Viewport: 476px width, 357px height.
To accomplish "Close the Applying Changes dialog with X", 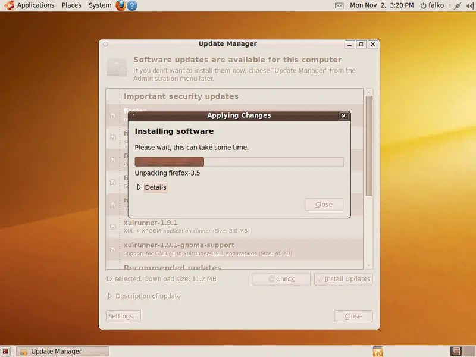I will coord(343,115).
